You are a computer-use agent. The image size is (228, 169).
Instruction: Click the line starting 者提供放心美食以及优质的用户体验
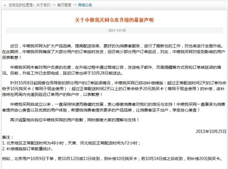[101, 110]
